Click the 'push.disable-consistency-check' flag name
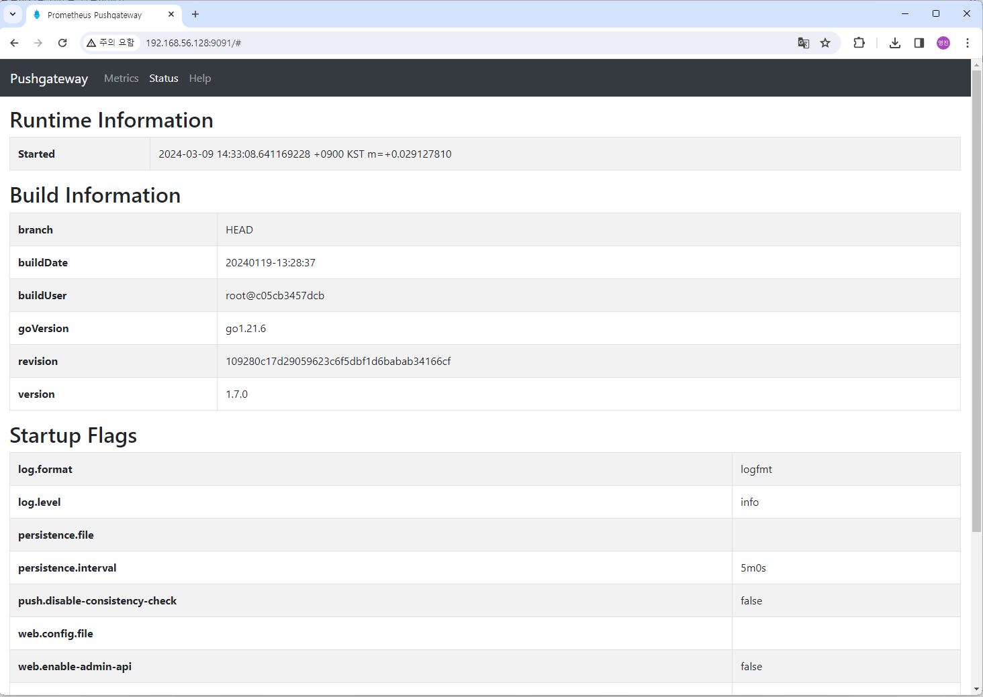The image size is (983, 697). click(x=97, y=601)
